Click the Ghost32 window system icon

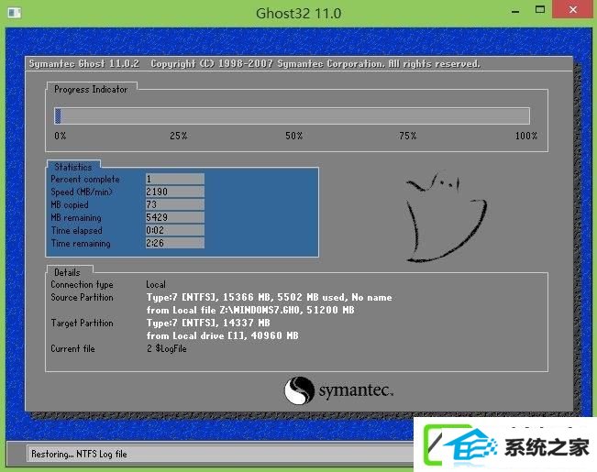pos(15,13)
